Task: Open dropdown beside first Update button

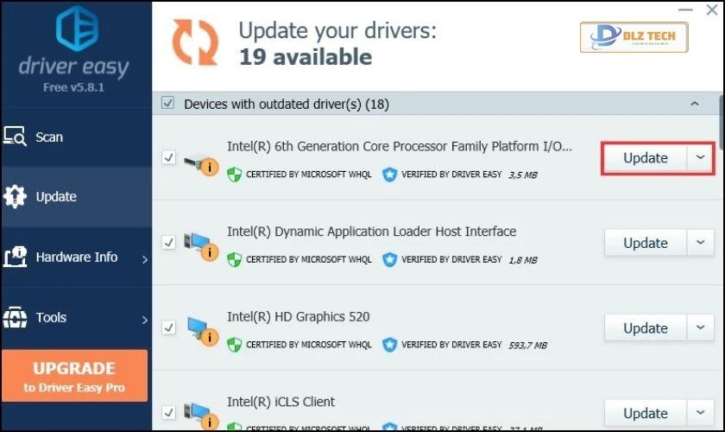Action: point(700,158)
